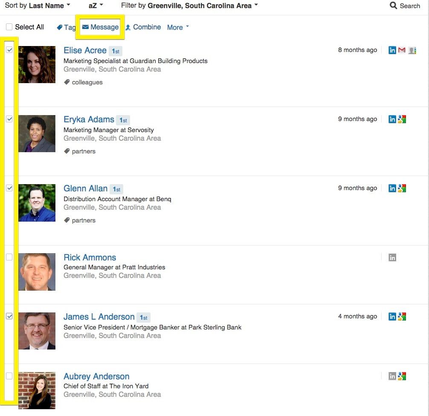Click Elise Acree's Gmail source icon

coord(402,50)
